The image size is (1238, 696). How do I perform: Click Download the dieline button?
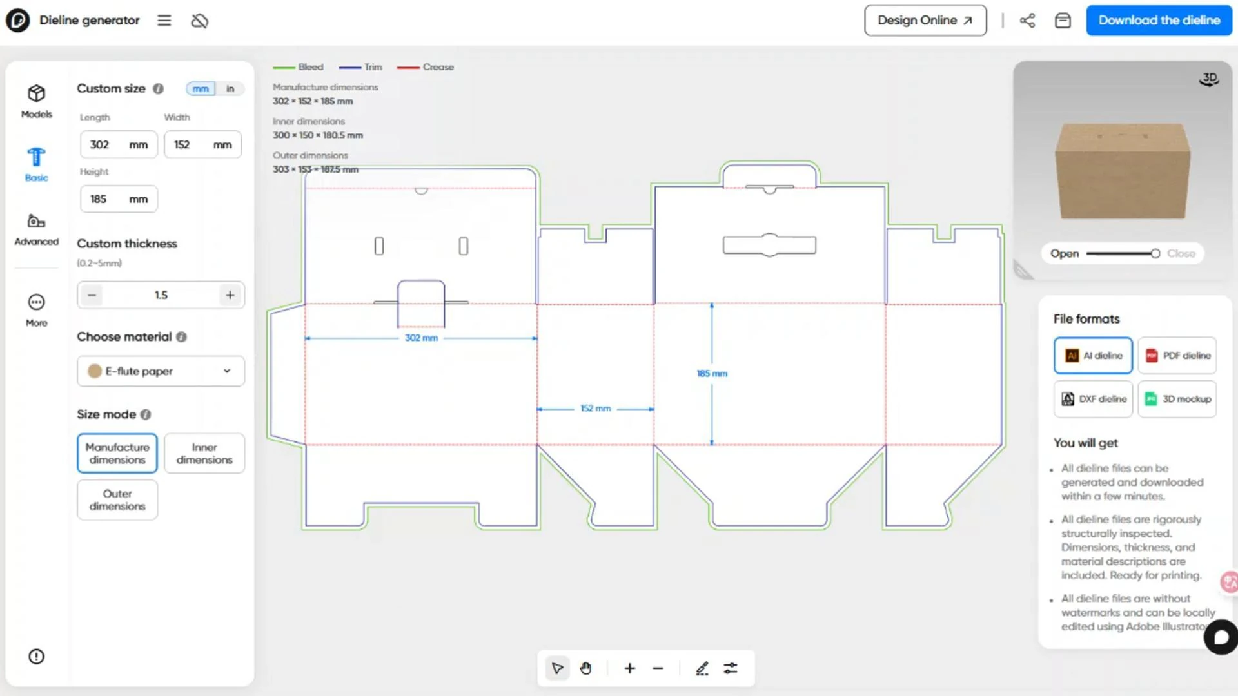click(1159, 21)
